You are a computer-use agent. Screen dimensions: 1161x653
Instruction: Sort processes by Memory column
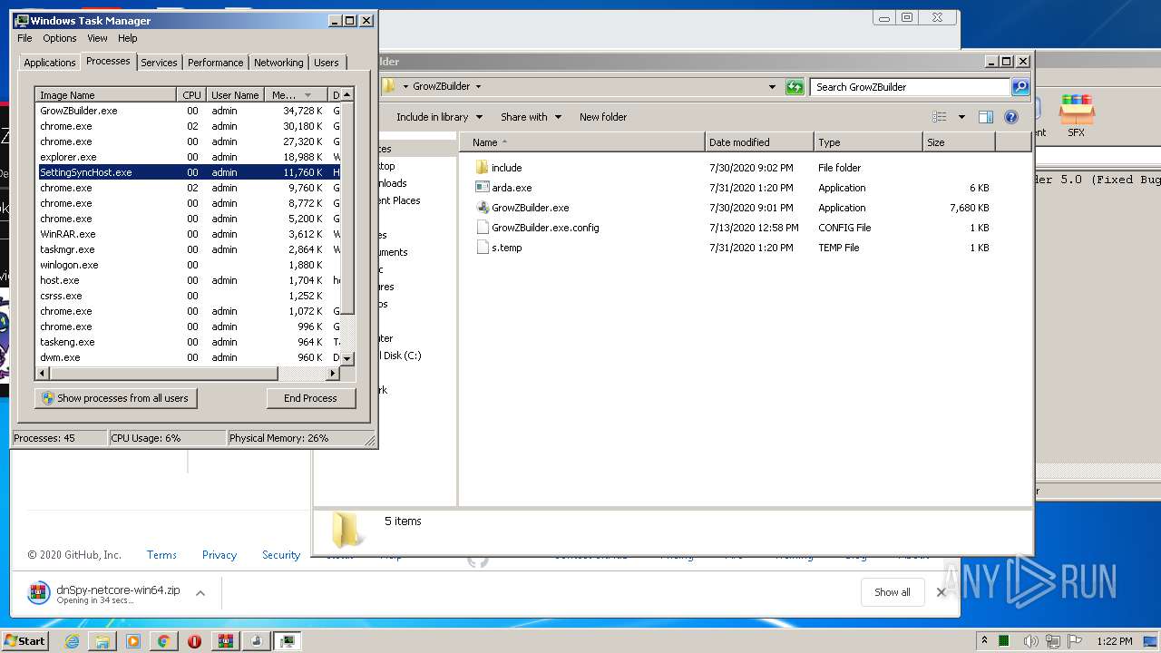coord(296,95)
